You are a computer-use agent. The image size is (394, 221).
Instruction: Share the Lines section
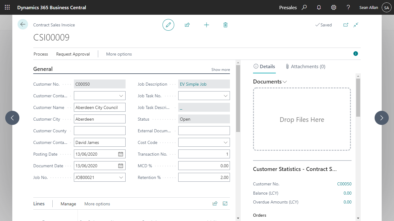(x=215, y=204)
